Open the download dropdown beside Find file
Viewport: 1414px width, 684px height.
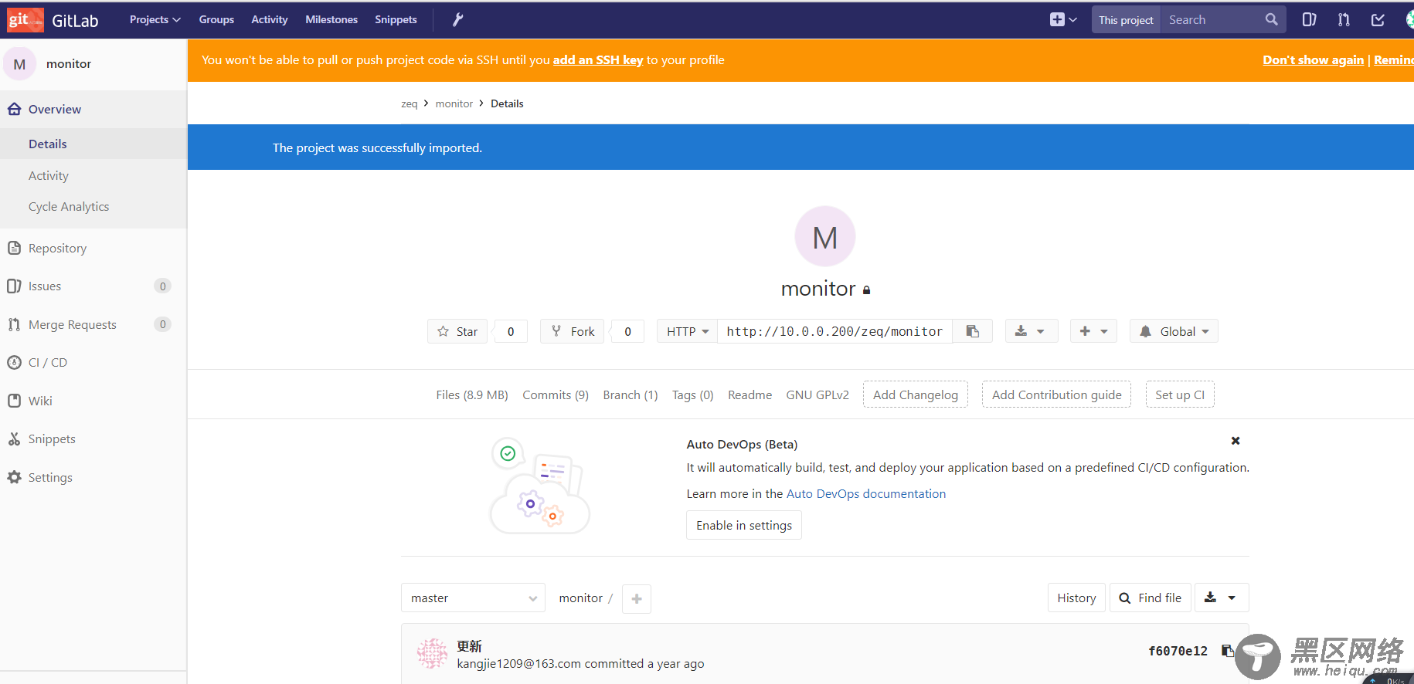pyautogui.click(x=1221, y=598)
